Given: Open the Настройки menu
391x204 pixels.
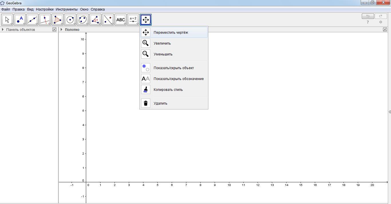Looking at the screenshot, I should pos(45,9).
